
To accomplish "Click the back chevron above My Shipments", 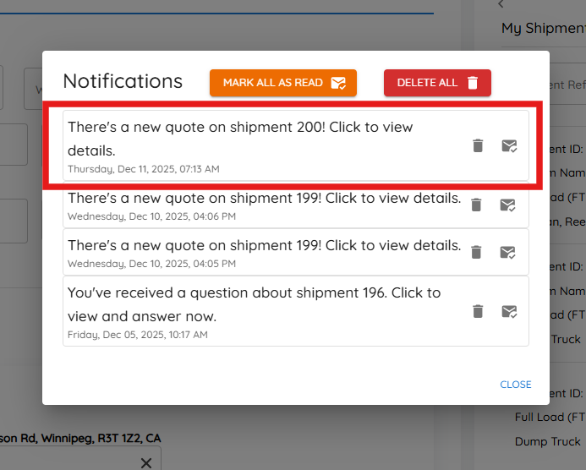I will (x=501, y=4).
